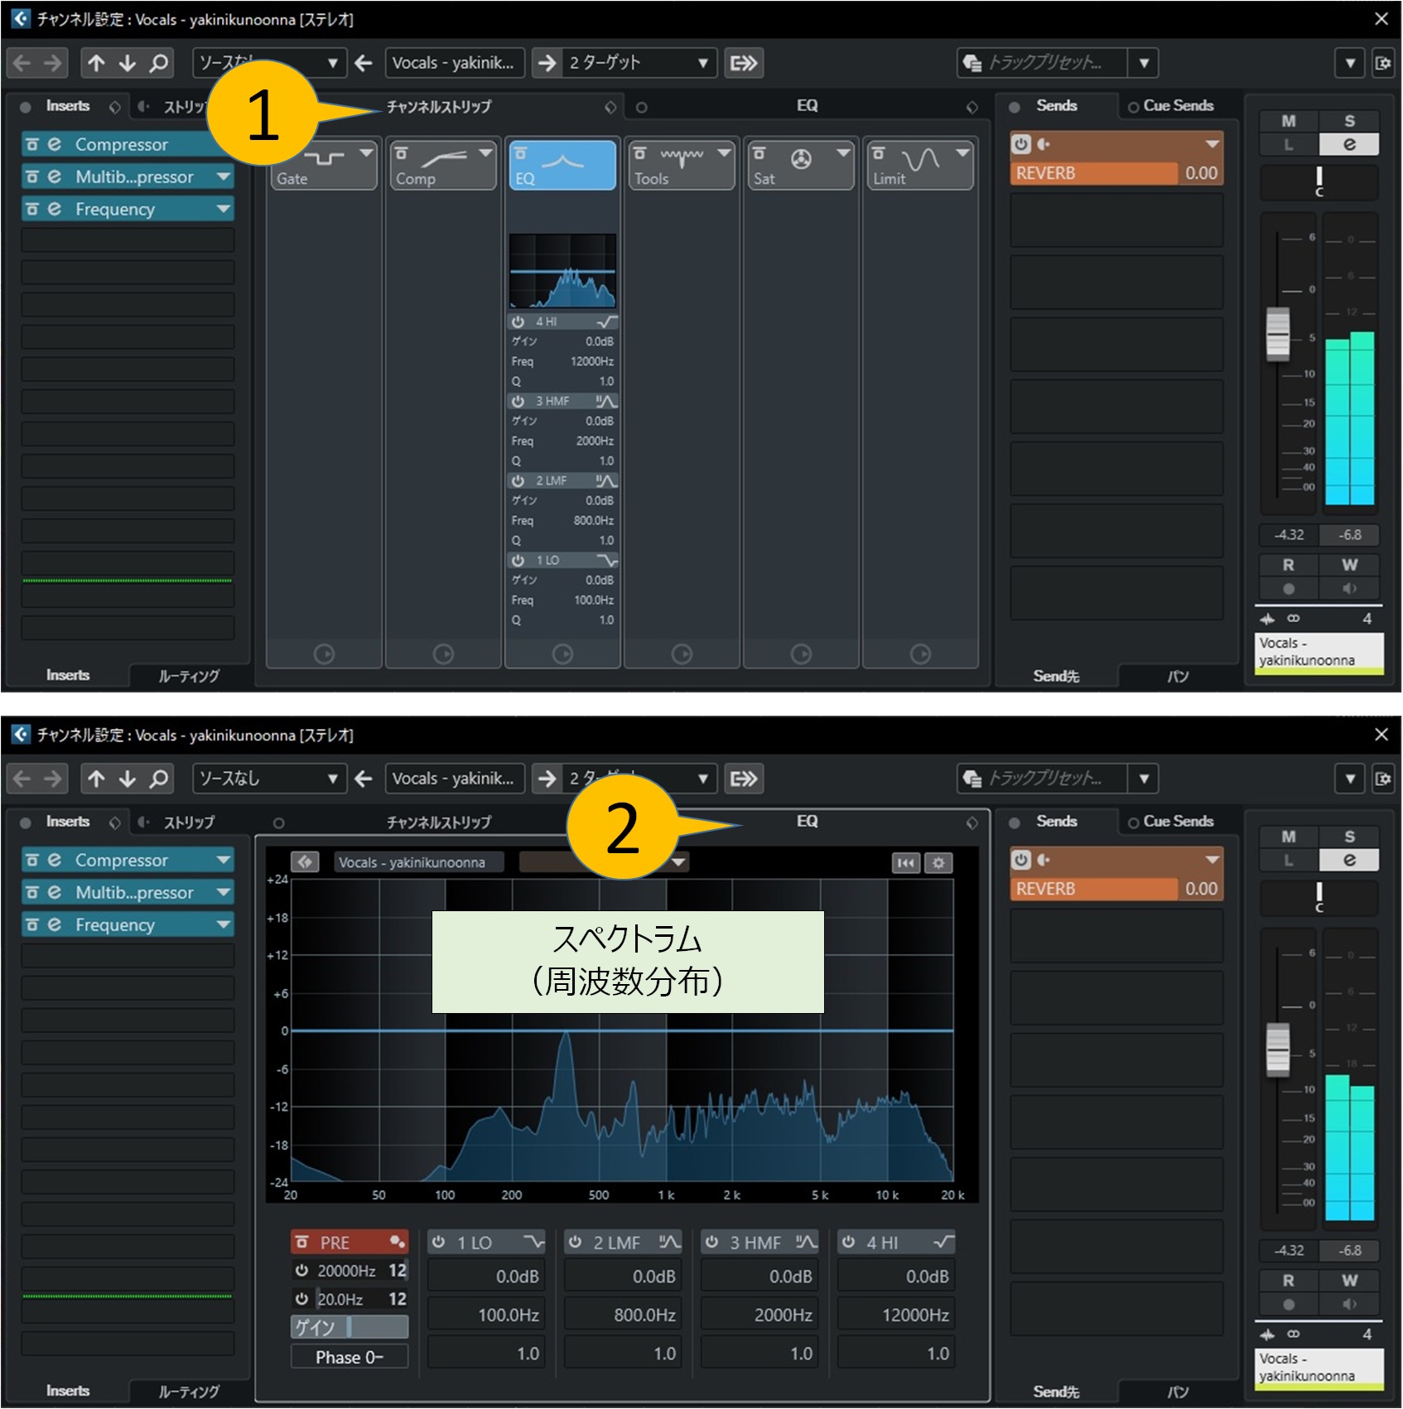Viewport: 1403px width, 1409px height.
Task: Mute the channel with M button in top window
Action: click(1288, 121)
